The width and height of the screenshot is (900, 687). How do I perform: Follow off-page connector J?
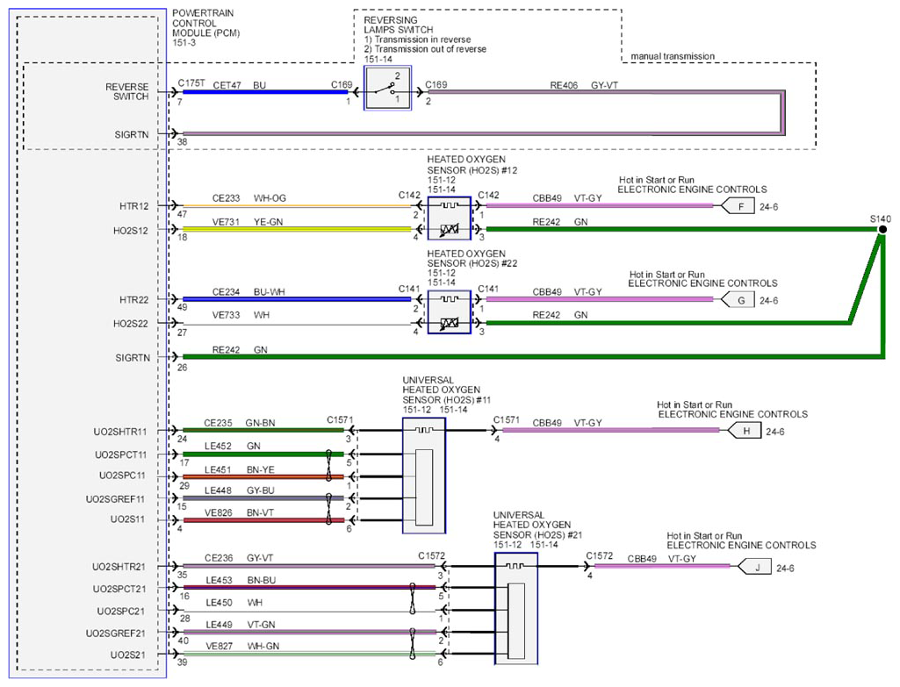click(x=754, y=567)
